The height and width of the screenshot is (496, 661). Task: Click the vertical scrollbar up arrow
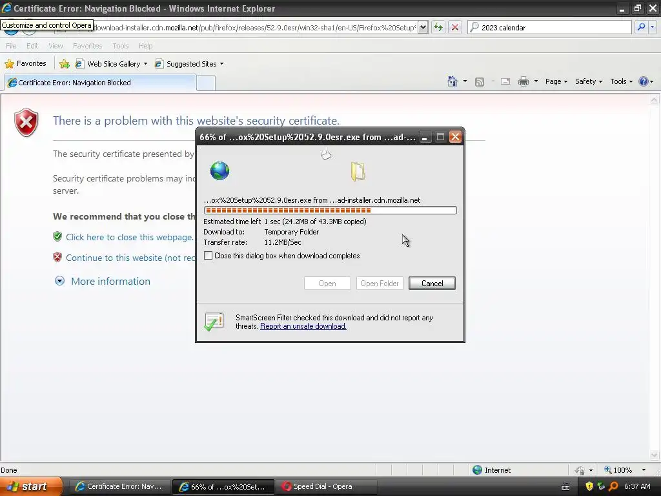[655, 100]
